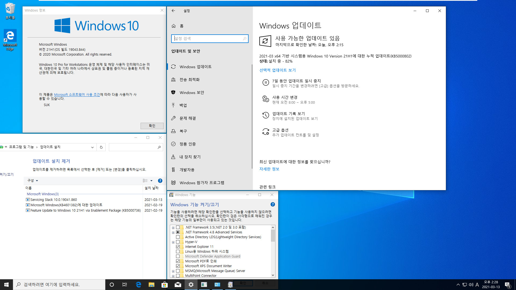Go back using the Settings back arrow

pos(173,11)
